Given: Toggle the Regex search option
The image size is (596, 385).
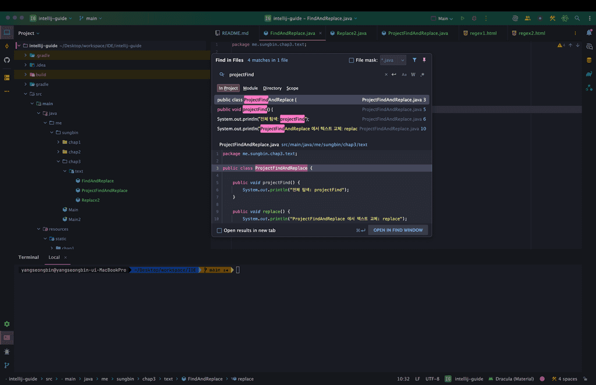Looking at the screenshot, I should coord(423,74).
